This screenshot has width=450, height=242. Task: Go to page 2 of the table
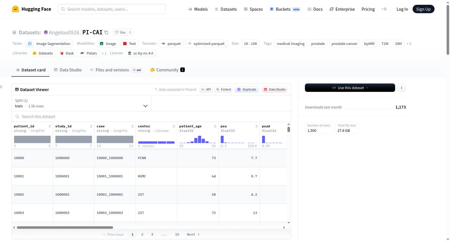pyautogui.click(x=142, y=234)
